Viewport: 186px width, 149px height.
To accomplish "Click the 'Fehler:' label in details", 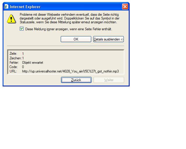I will click(x=14, y=63).
